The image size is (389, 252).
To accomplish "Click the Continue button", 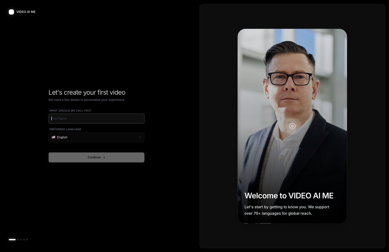I will click(x=96, y=157).
